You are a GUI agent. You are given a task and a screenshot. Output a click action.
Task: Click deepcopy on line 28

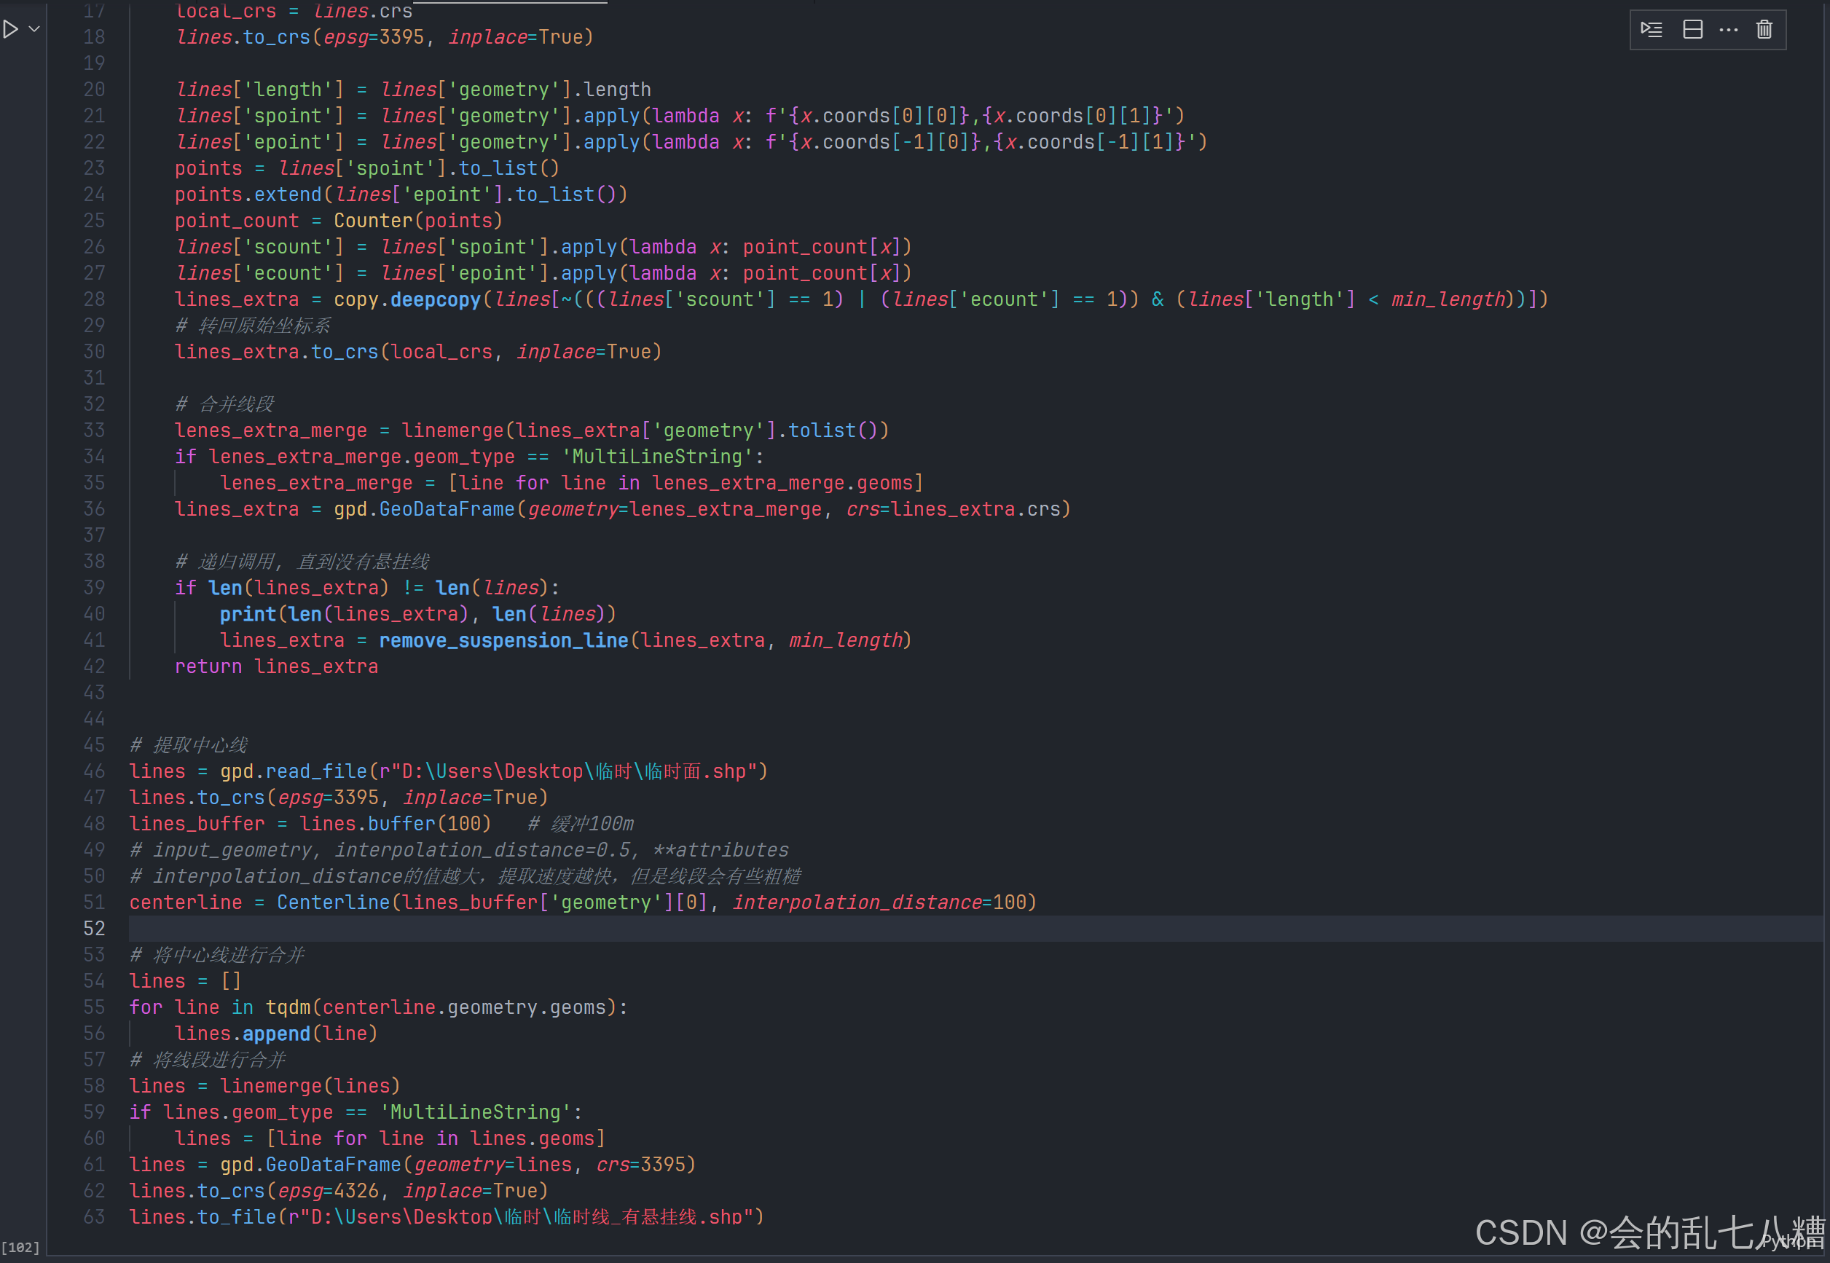[436, 299]
